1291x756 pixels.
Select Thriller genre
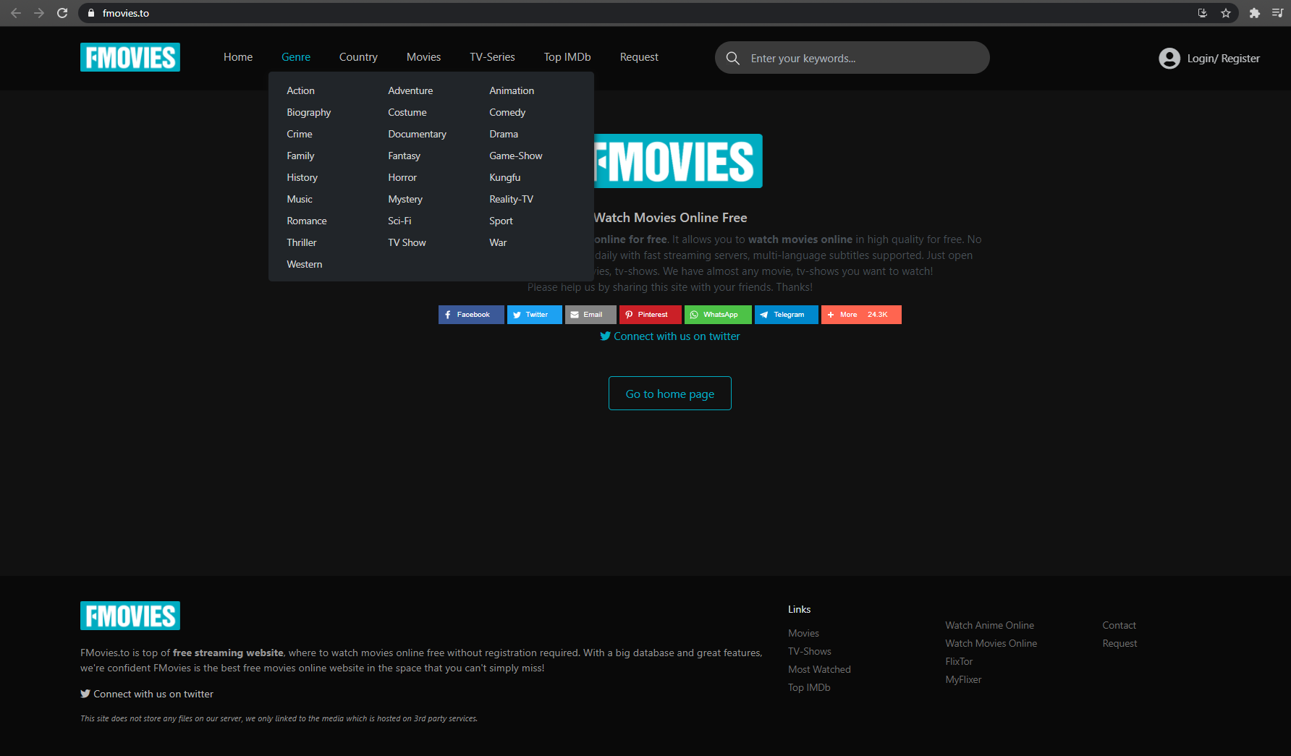pos(302,242)
